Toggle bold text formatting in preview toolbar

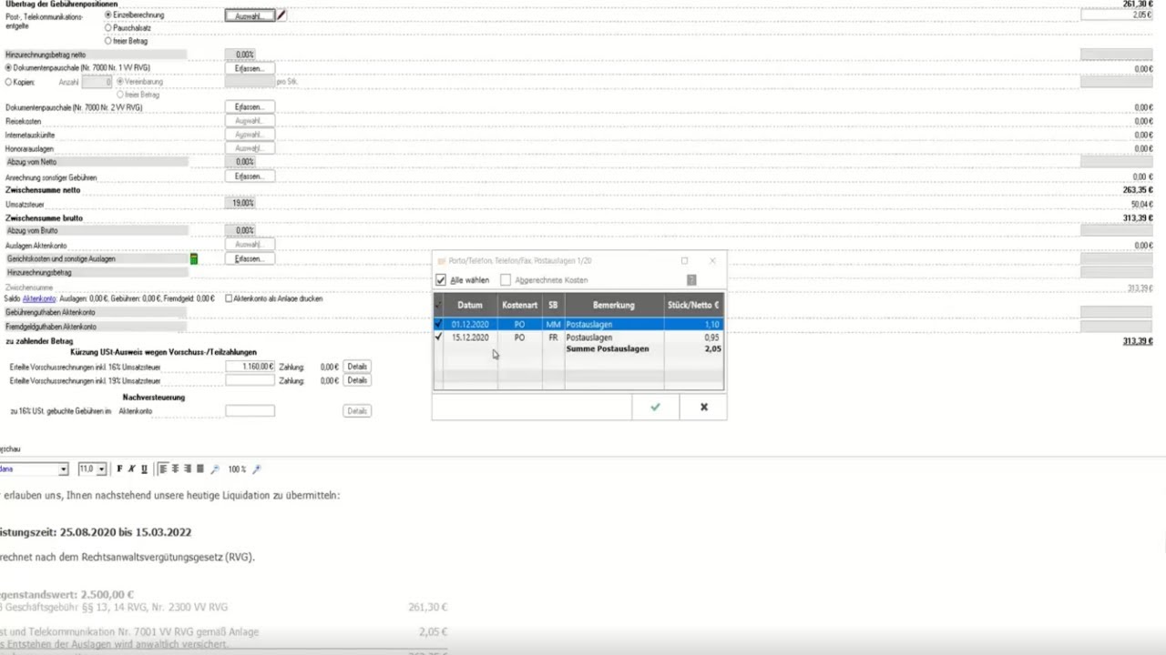click(119, 469)
